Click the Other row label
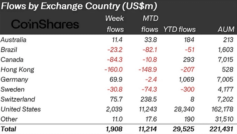237x134 pixels. [9, 119]
